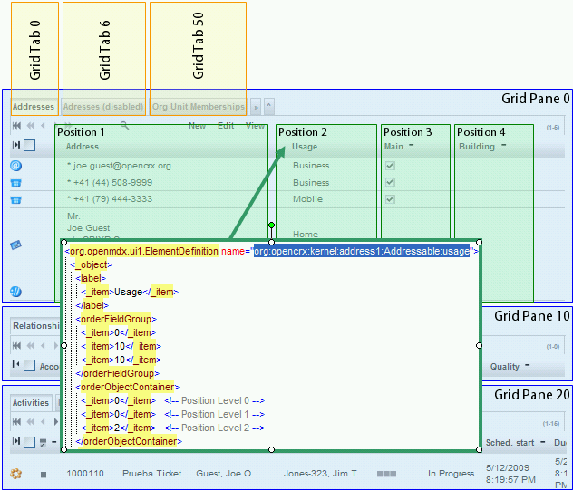Tick select-all checkbox in Activities pane
This screenshot has height=490, width=573.
pyautogui.click(x=30, y=442)
